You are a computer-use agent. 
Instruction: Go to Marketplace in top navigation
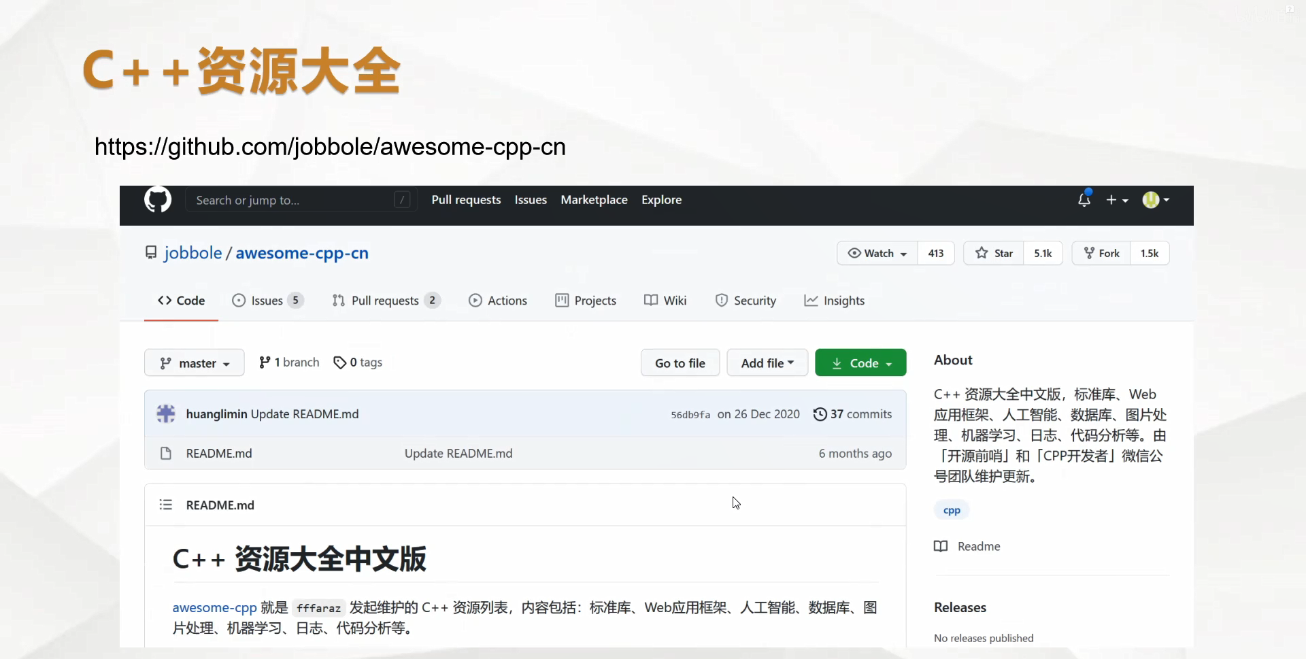594,200
